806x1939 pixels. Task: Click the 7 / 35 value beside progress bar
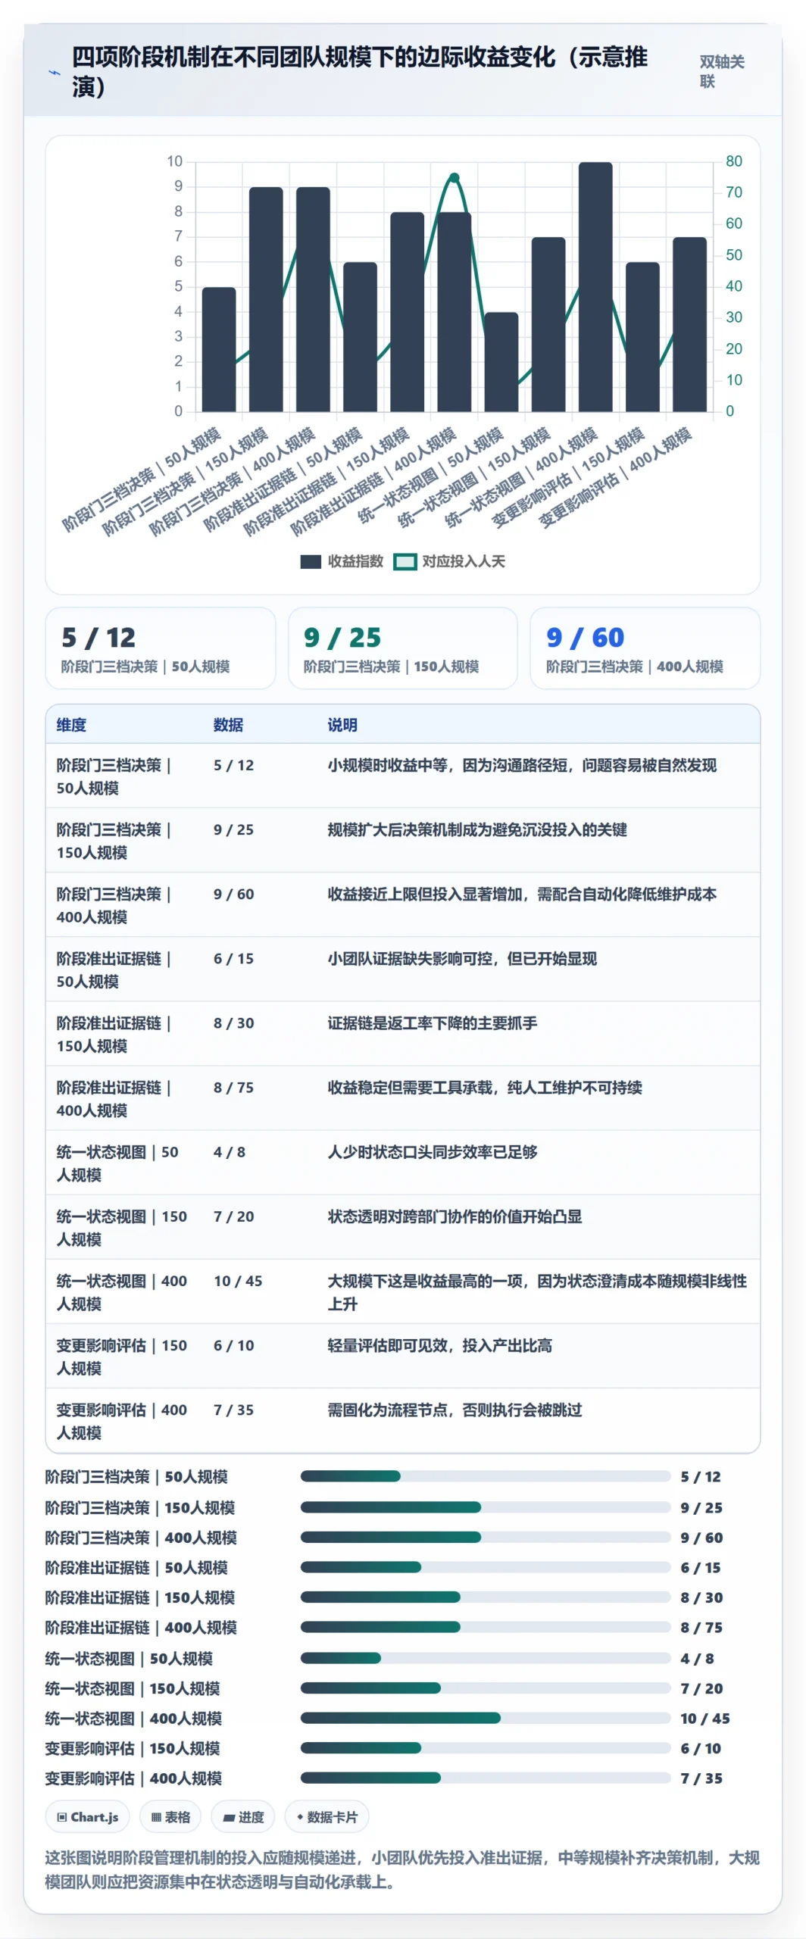point(701,1778)
